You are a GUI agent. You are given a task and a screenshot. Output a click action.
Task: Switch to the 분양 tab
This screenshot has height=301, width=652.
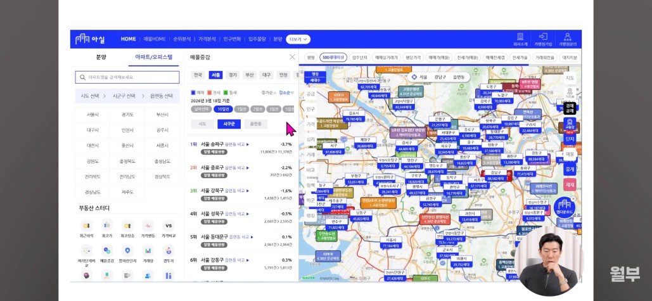click(x=101, y=56)
